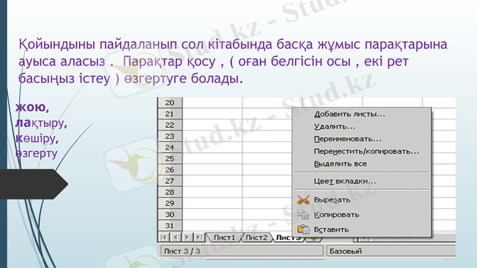Select row 21 header
Viewport: 477px width, 268px height.
pyautogui.click(x=169, y=114)
